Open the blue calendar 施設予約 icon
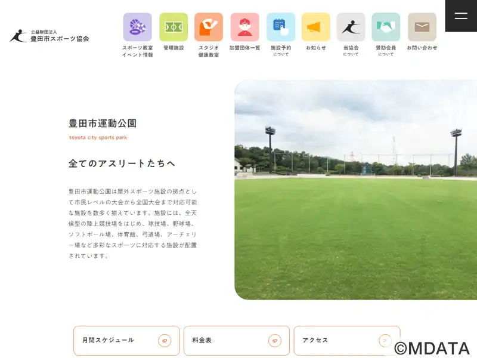477x358 pixels. click(x=281, y=27)
